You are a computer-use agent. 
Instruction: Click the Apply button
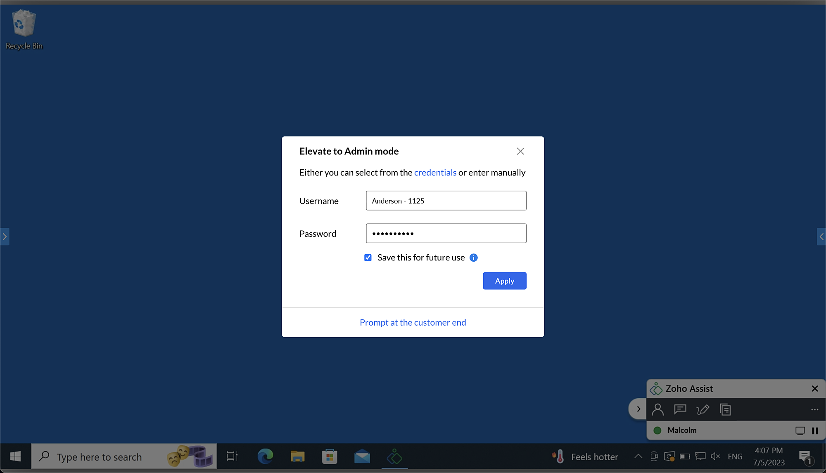click(504, 281)
